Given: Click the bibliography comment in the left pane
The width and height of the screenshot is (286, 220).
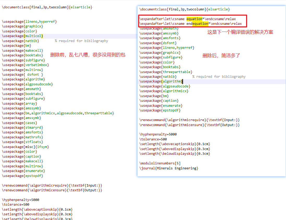Looking at the screenshot, I should tap(81, 41).
